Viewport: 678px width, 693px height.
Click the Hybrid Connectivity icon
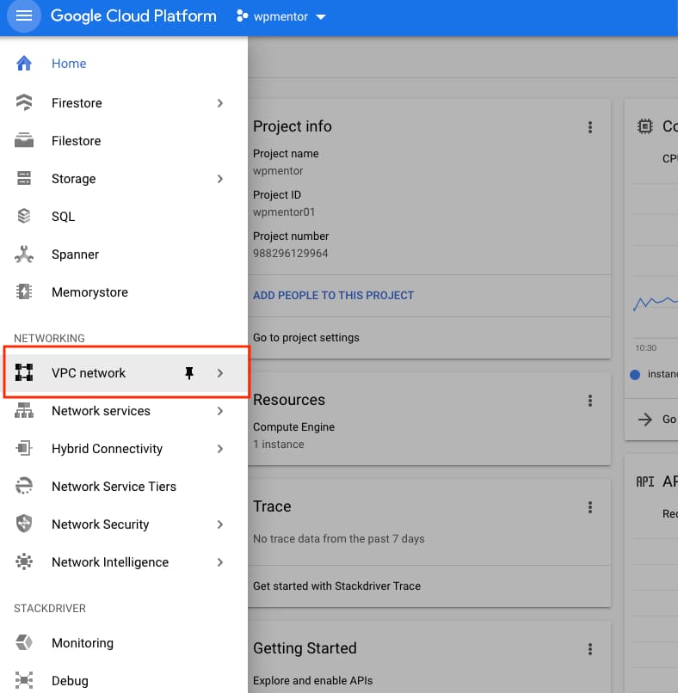tap(24, 448)
